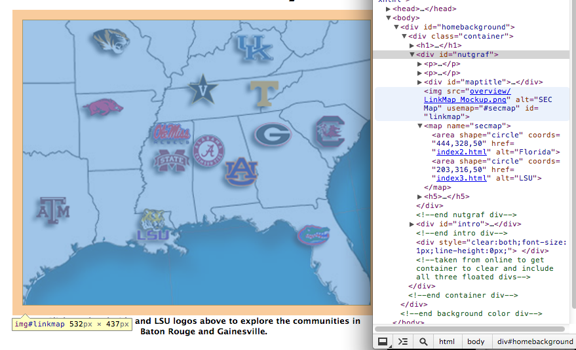Collapse the div id nutgraf node
576x350 pixels.
click(x=412, y=55)
